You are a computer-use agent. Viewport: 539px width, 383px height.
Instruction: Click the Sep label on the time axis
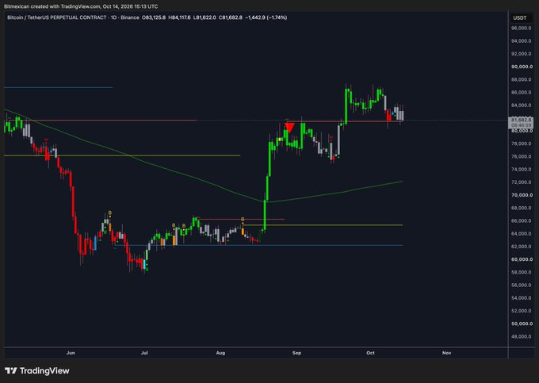(296, 353)
